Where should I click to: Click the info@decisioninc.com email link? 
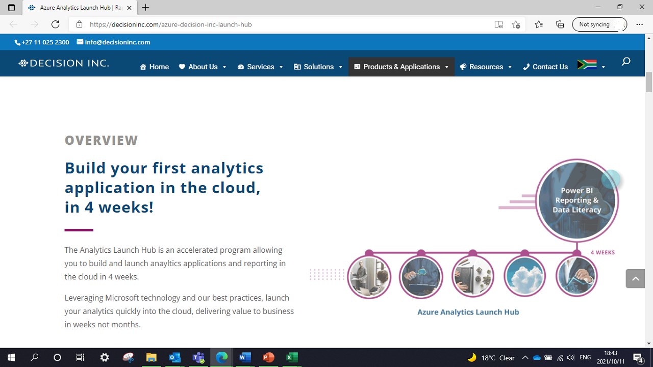tap(113, 42)
